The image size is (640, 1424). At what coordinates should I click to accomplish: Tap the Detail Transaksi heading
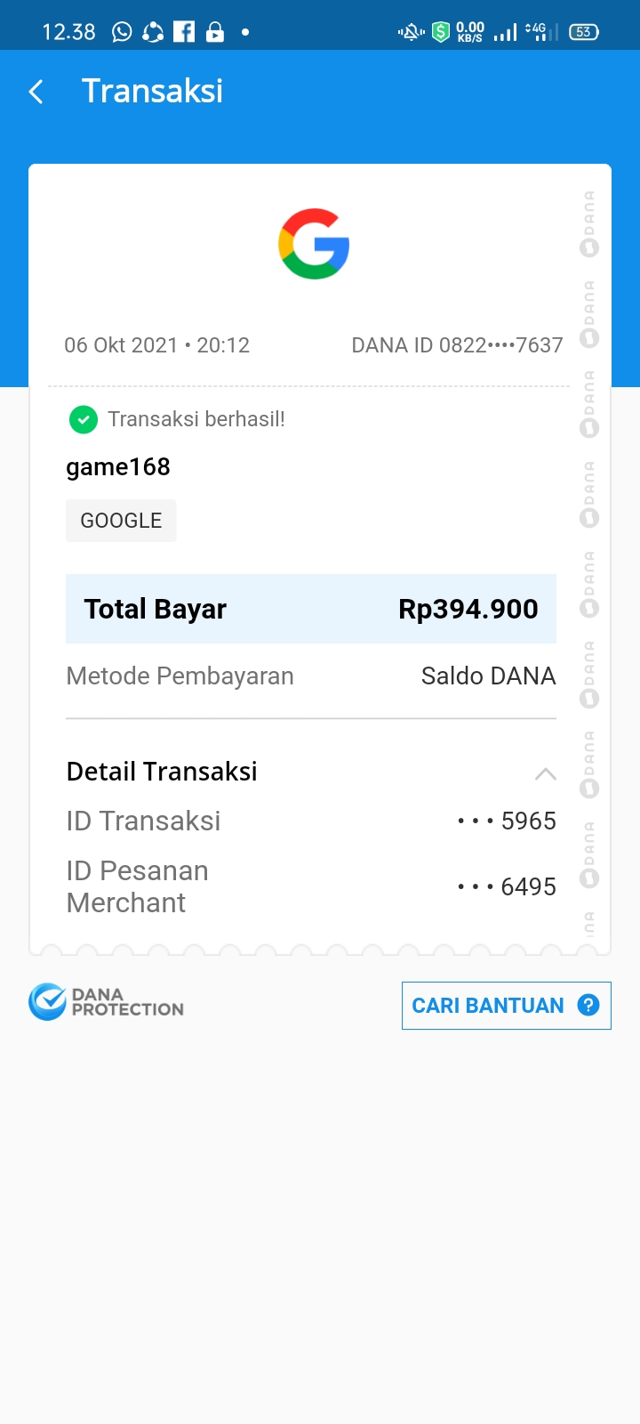[162, 772]
